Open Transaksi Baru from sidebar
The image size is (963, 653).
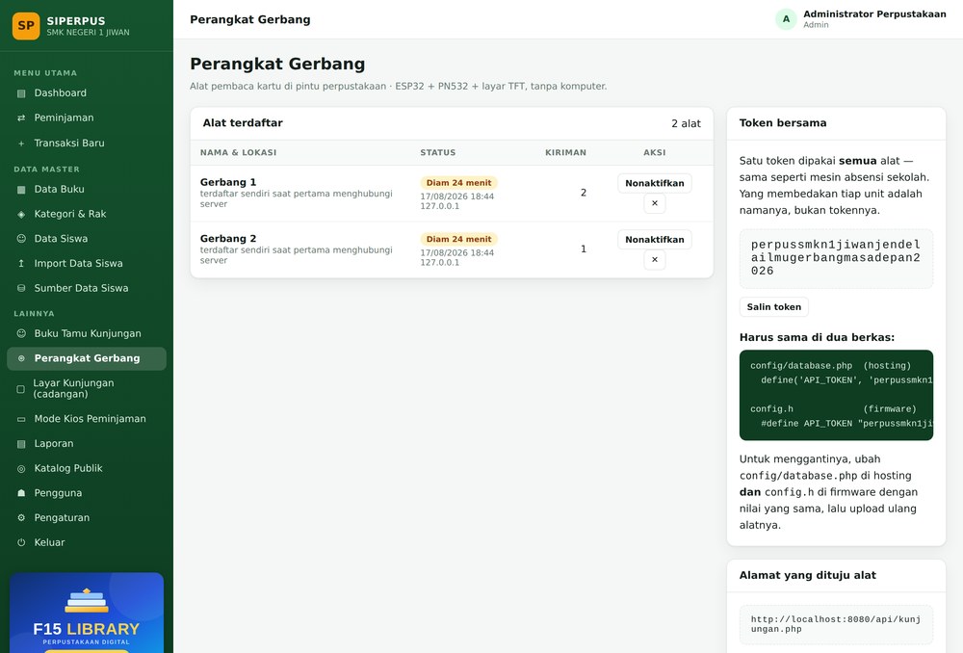point(87,144)
